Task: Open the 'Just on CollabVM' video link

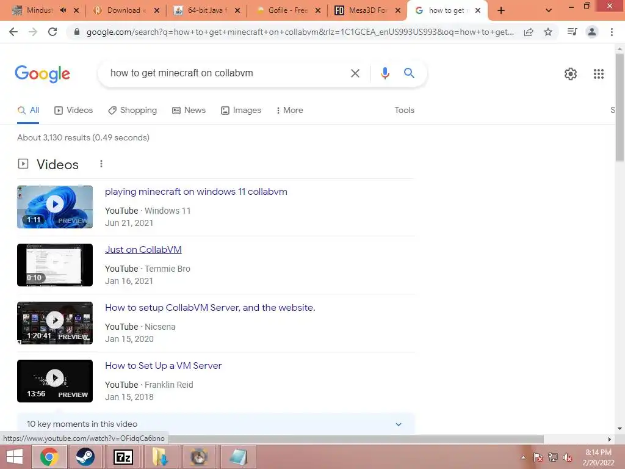Action: pos(143,250)
